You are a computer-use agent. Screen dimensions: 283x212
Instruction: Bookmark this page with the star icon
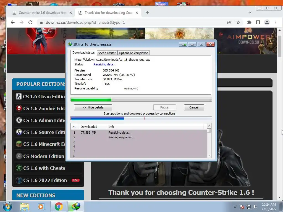(x=238, y=22)
